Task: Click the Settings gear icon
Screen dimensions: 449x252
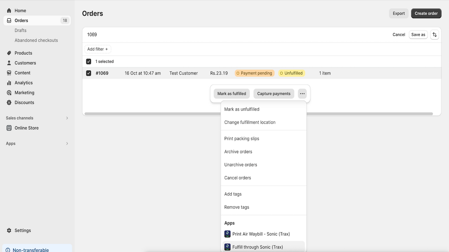Action: coord(9,231)
